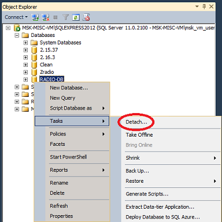Viewport: 222px width, 222px height.
Task: Expand the 2.15.37 database node
Action: pos(25,50)
